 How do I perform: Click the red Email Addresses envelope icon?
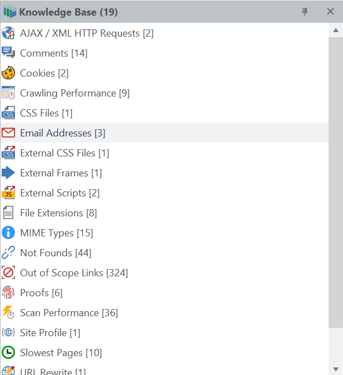[x=8, y=133]
